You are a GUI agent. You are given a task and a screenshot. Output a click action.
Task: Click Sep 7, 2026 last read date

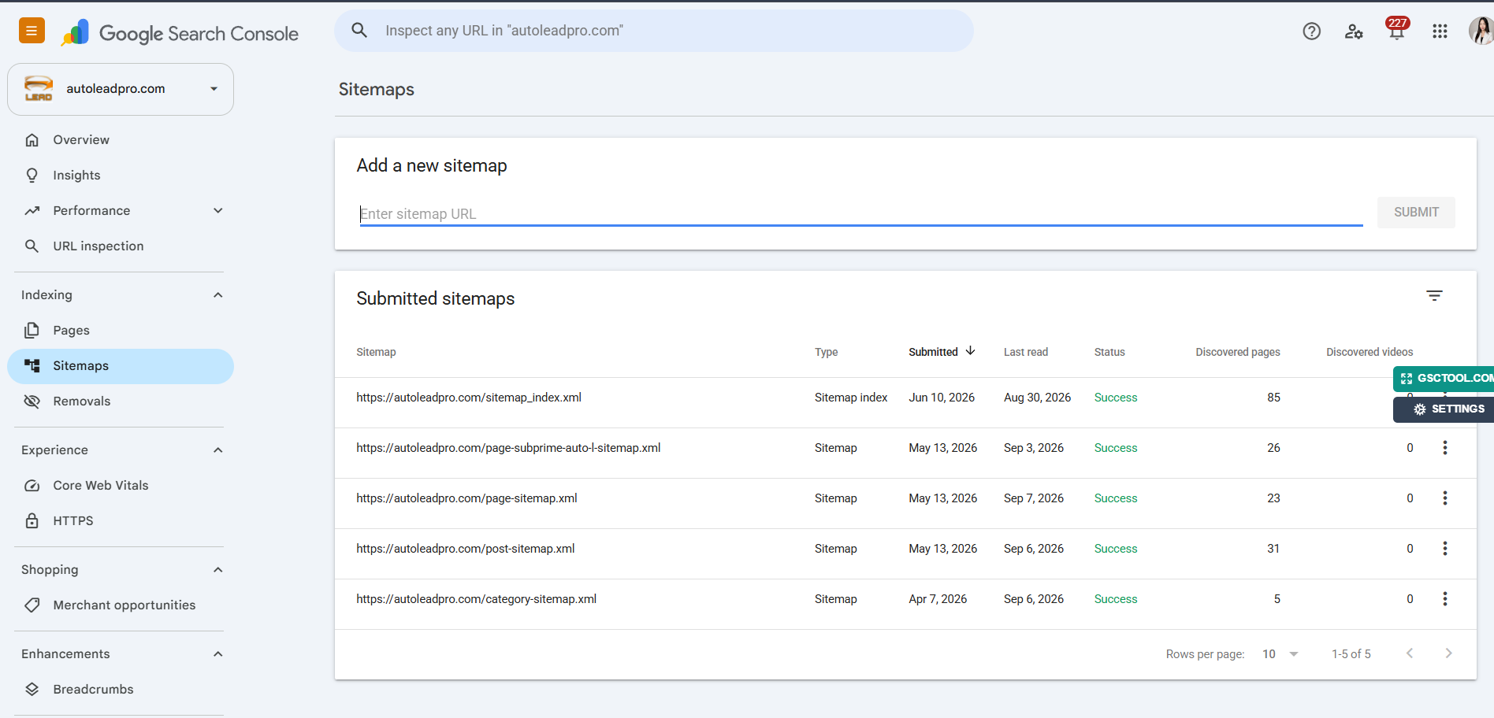click(x=1034, y=498)
